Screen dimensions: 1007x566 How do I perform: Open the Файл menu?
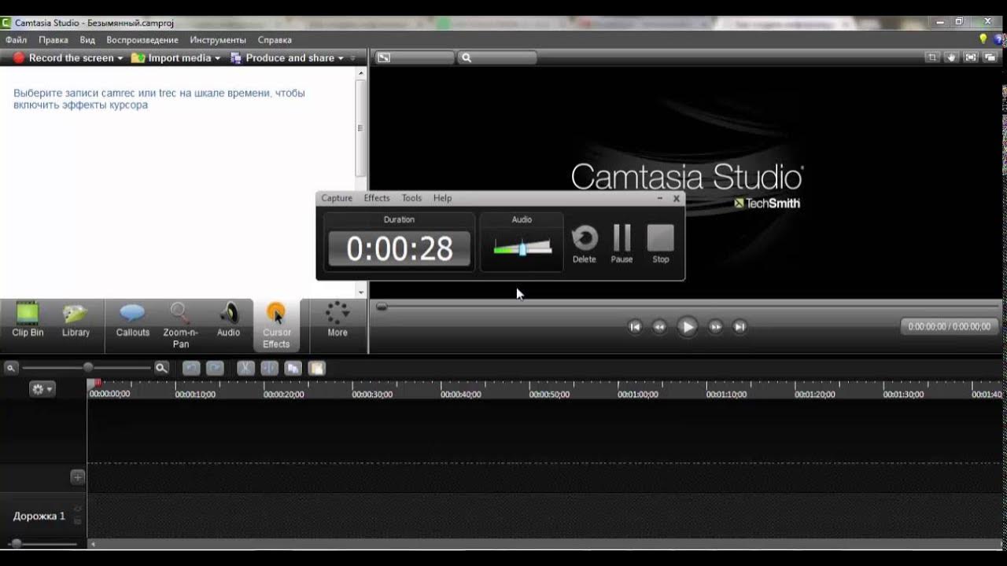(16, 39)
